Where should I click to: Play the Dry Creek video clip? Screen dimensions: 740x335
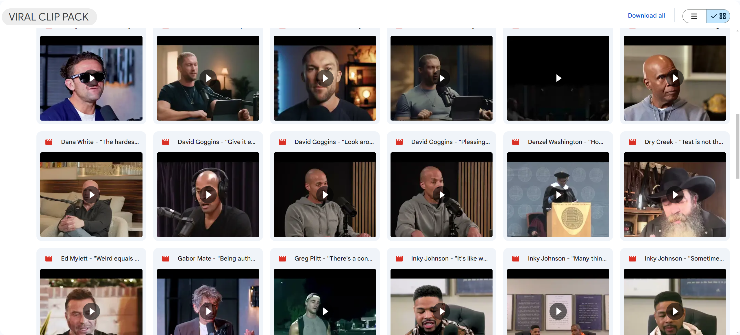tap(675, 195)
